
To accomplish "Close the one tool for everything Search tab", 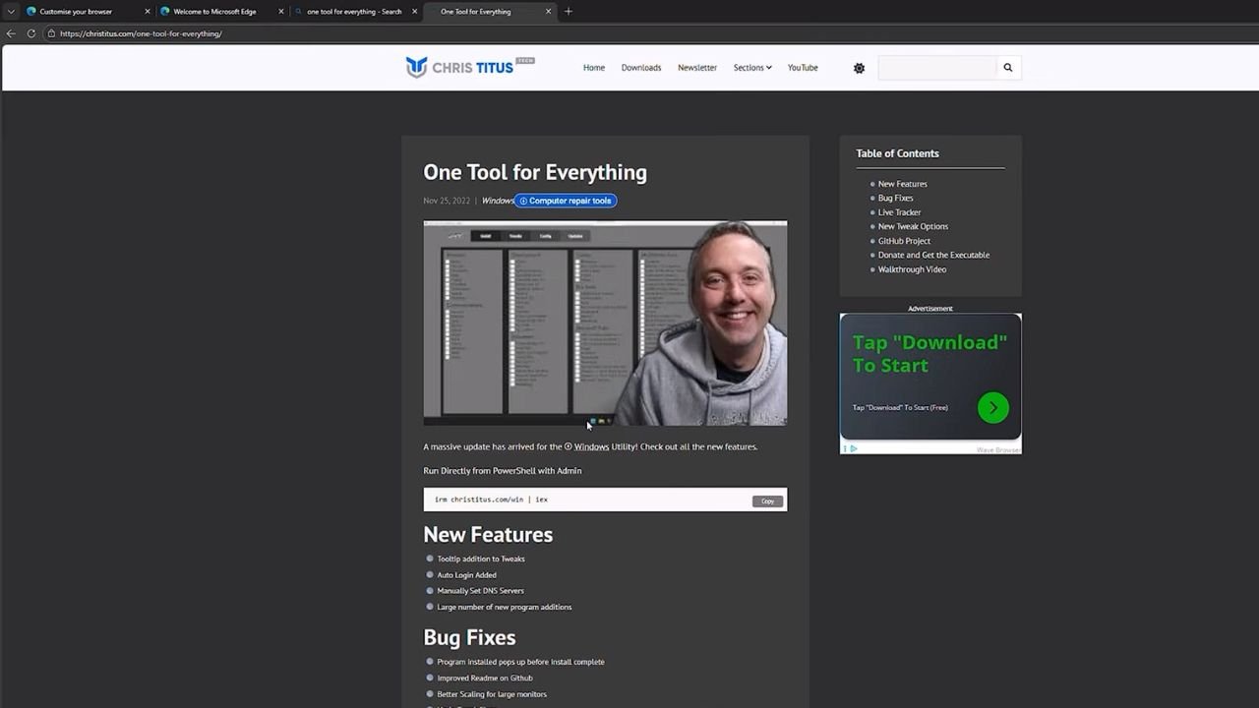I will (415, 12).
